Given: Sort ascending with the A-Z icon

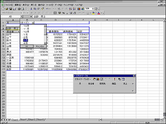Looking at the screenshot, I should 70,9.
